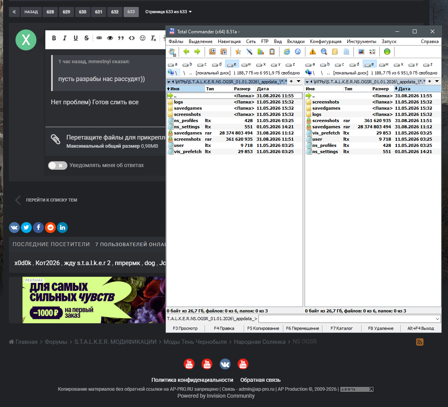
Task: Follow the 'Политика конфиденциальности' link
Action: [192, 380]
